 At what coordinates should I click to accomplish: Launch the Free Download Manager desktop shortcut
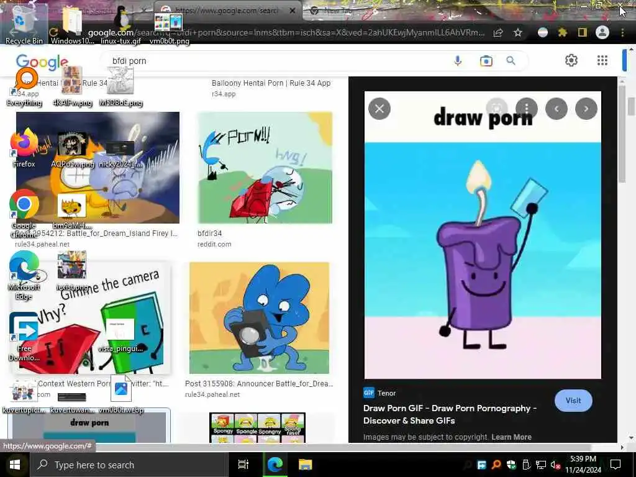24,337
